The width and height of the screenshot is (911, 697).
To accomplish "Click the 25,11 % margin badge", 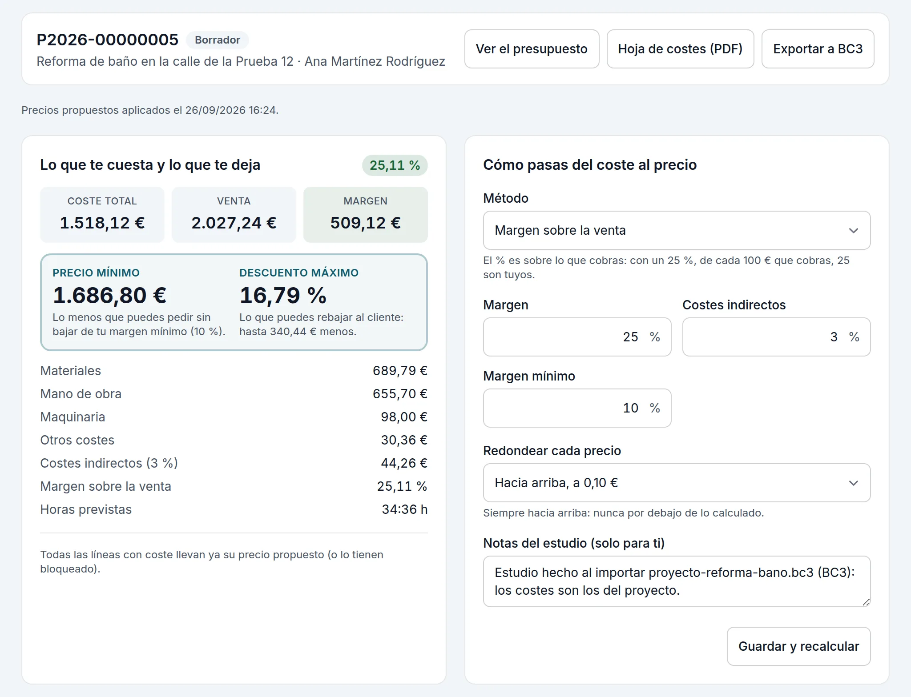I will pyautogui.click(x=395, y=165).
